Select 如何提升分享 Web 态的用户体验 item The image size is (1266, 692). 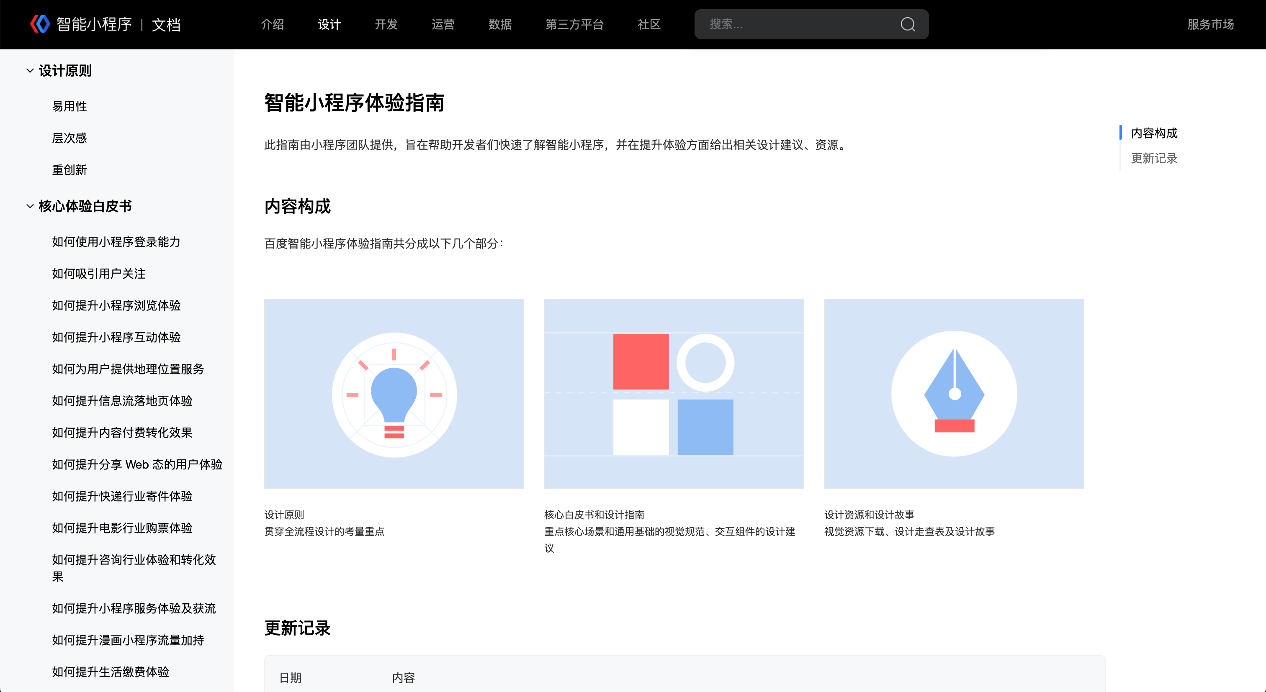click(x=137, y=464)
